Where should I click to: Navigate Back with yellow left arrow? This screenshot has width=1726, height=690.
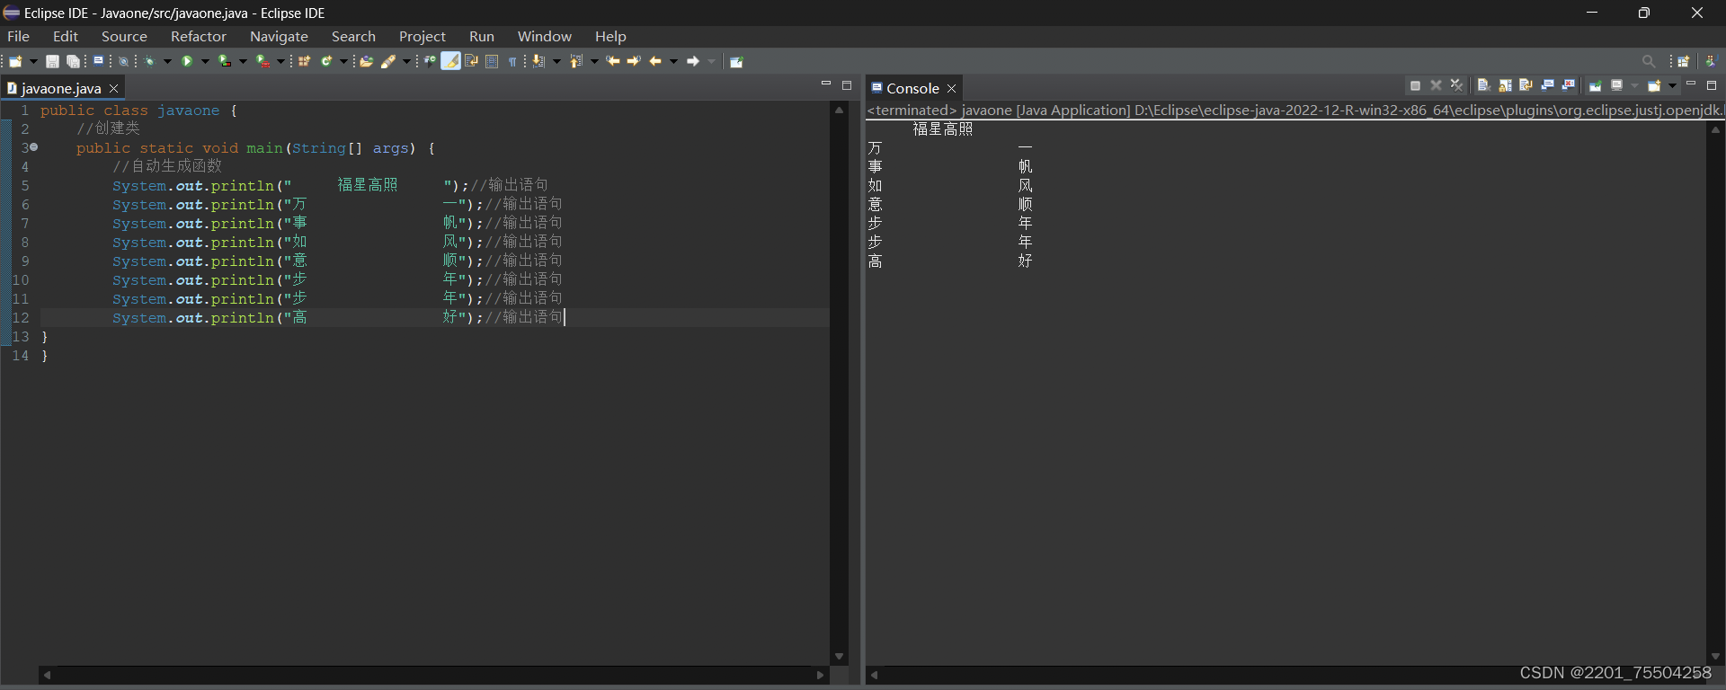click(x=655, y=61)
